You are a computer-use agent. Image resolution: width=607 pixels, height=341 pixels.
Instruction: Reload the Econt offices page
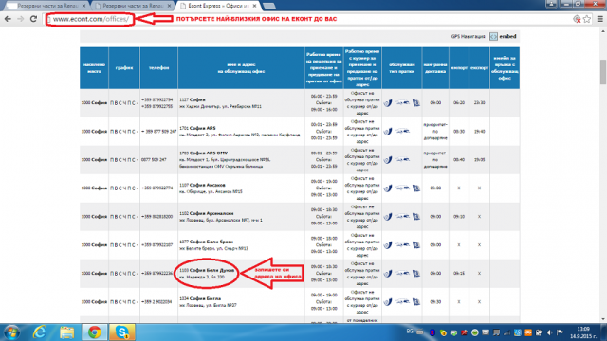click(34, 19)
